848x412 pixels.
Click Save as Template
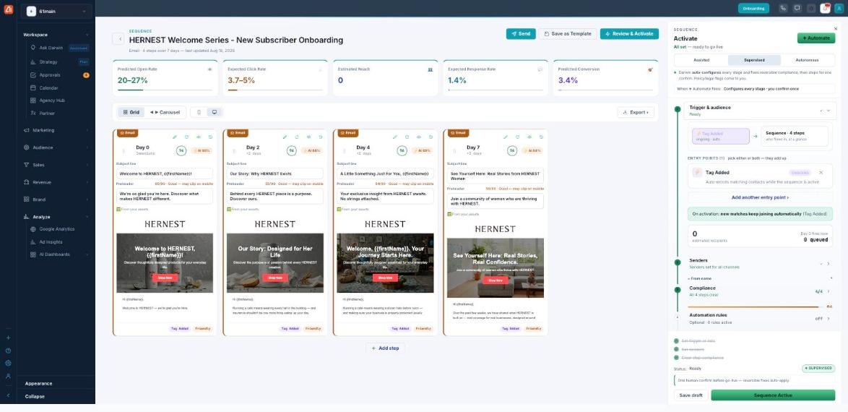click(x=568, y=33)
